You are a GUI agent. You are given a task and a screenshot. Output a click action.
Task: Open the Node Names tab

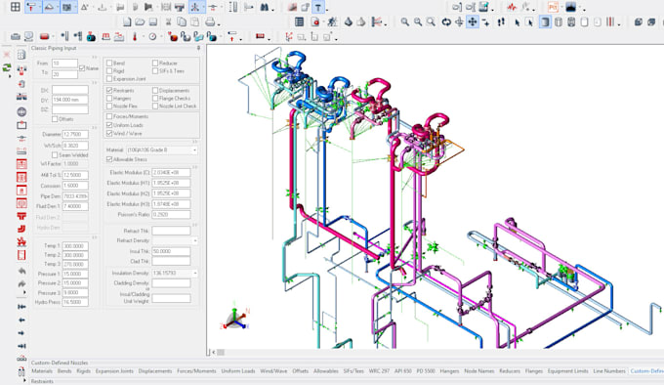(x=478, y=371)
